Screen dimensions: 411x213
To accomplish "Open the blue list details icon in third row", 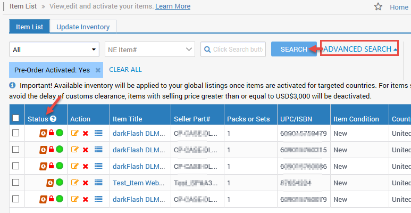I will tap(98, 166).
